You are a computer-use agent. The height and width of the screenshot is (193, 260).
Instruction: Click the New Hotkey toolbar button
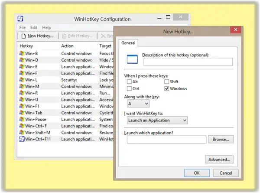37,36
